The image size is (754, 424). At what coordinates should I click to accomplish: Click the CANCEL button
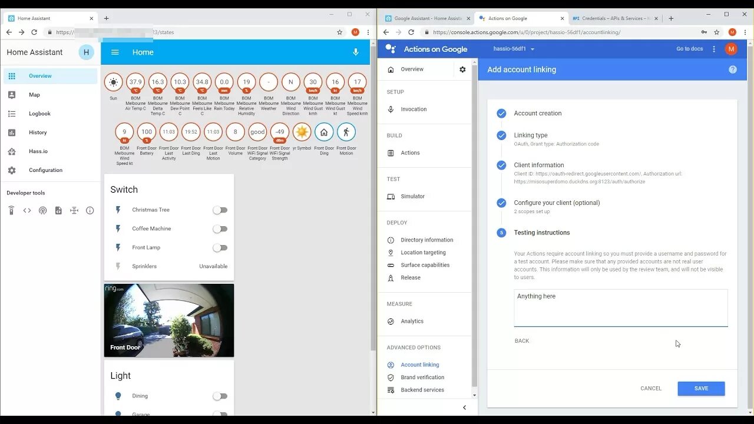[651, 389]
